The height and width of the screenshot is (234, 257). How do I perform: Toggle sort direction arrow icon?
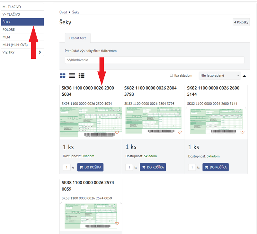[x=244, y=76]
